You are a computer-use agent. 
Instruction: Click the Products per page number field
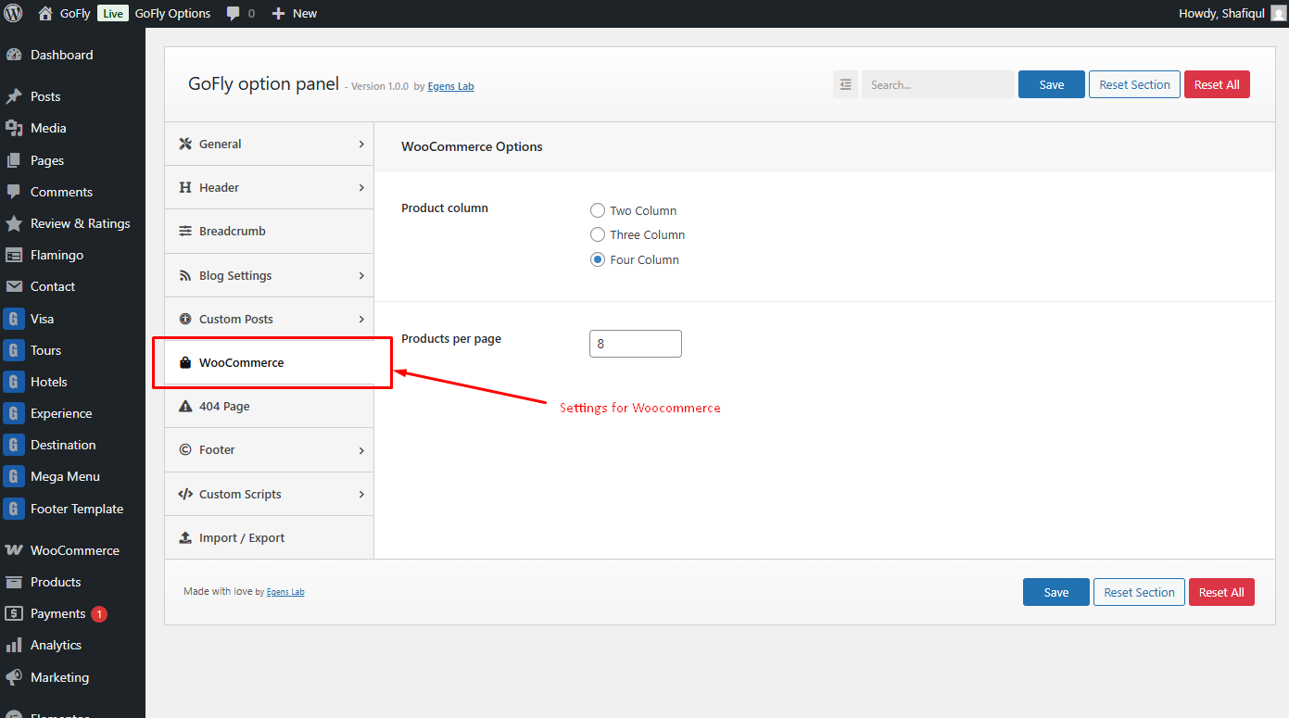(636, 344)
